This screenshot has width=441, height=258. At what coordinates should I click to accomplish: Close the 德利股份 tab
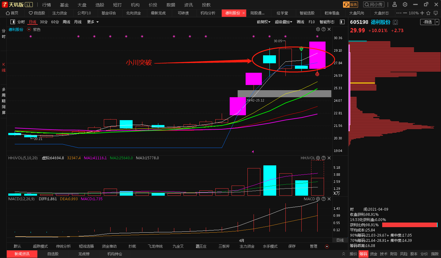pyautogui.click(x=243, y=13)
